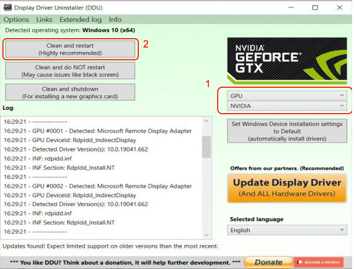This screenshot has height=269, width=354.
Task: Open the English language dropdown
Action: 287,230
